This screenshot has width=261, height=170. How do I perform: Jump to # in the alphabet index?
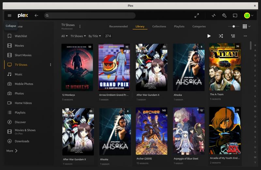pyautogui.click(x=255, y=45)
